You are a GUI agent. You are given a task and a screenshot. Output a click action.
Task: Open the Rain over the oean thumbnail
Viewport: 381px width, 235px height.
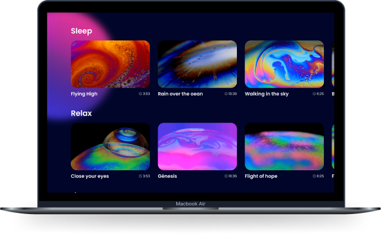tap(197, 64)
